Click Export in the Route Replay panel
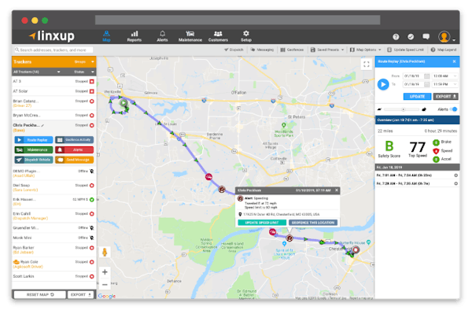 pos(445,97)
